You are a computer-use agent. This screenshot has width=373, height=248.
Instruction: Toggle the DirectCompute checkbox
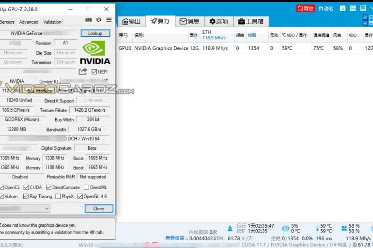[48, 187]
